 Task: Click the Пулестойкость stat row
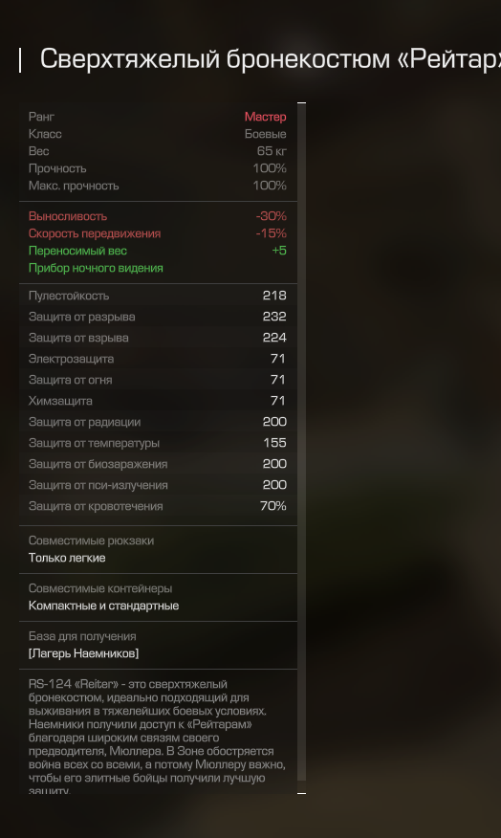[158, 296]
